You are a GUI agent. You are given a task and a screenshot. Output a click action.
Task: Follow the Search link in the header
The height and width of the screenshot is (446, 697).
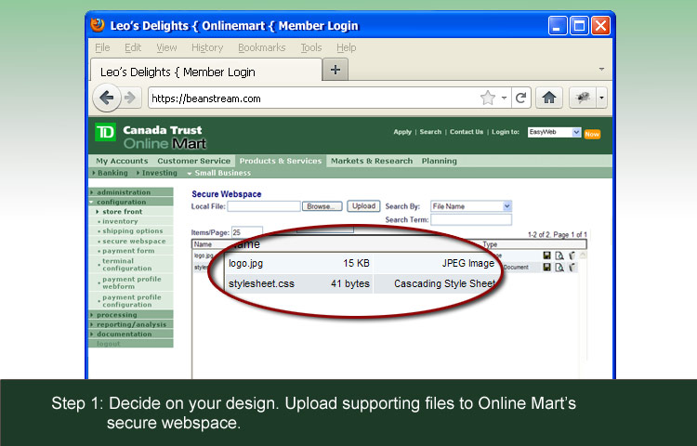(430, 132)
